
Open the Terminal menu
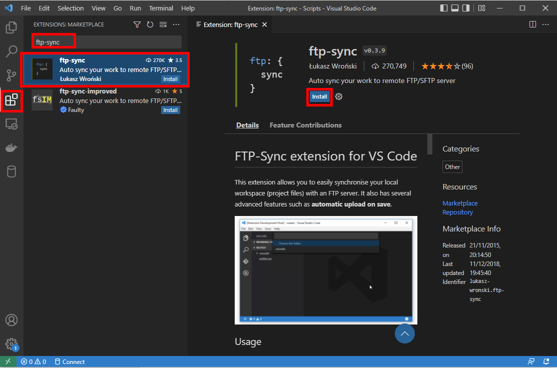pyautogui.click(x=161, y=8)
